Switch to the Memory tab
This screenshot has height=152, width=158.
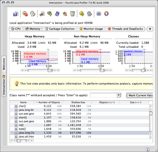(x=33, y=29)
